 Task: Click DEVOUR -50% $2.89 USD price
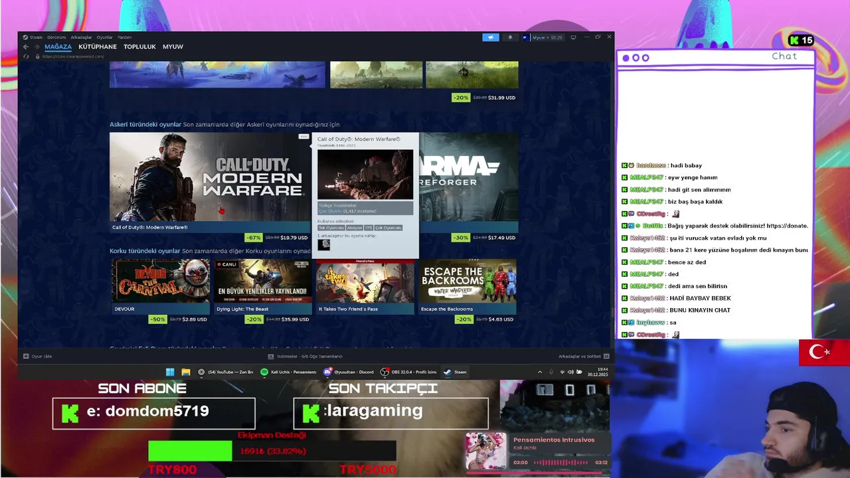click(179, 319)
